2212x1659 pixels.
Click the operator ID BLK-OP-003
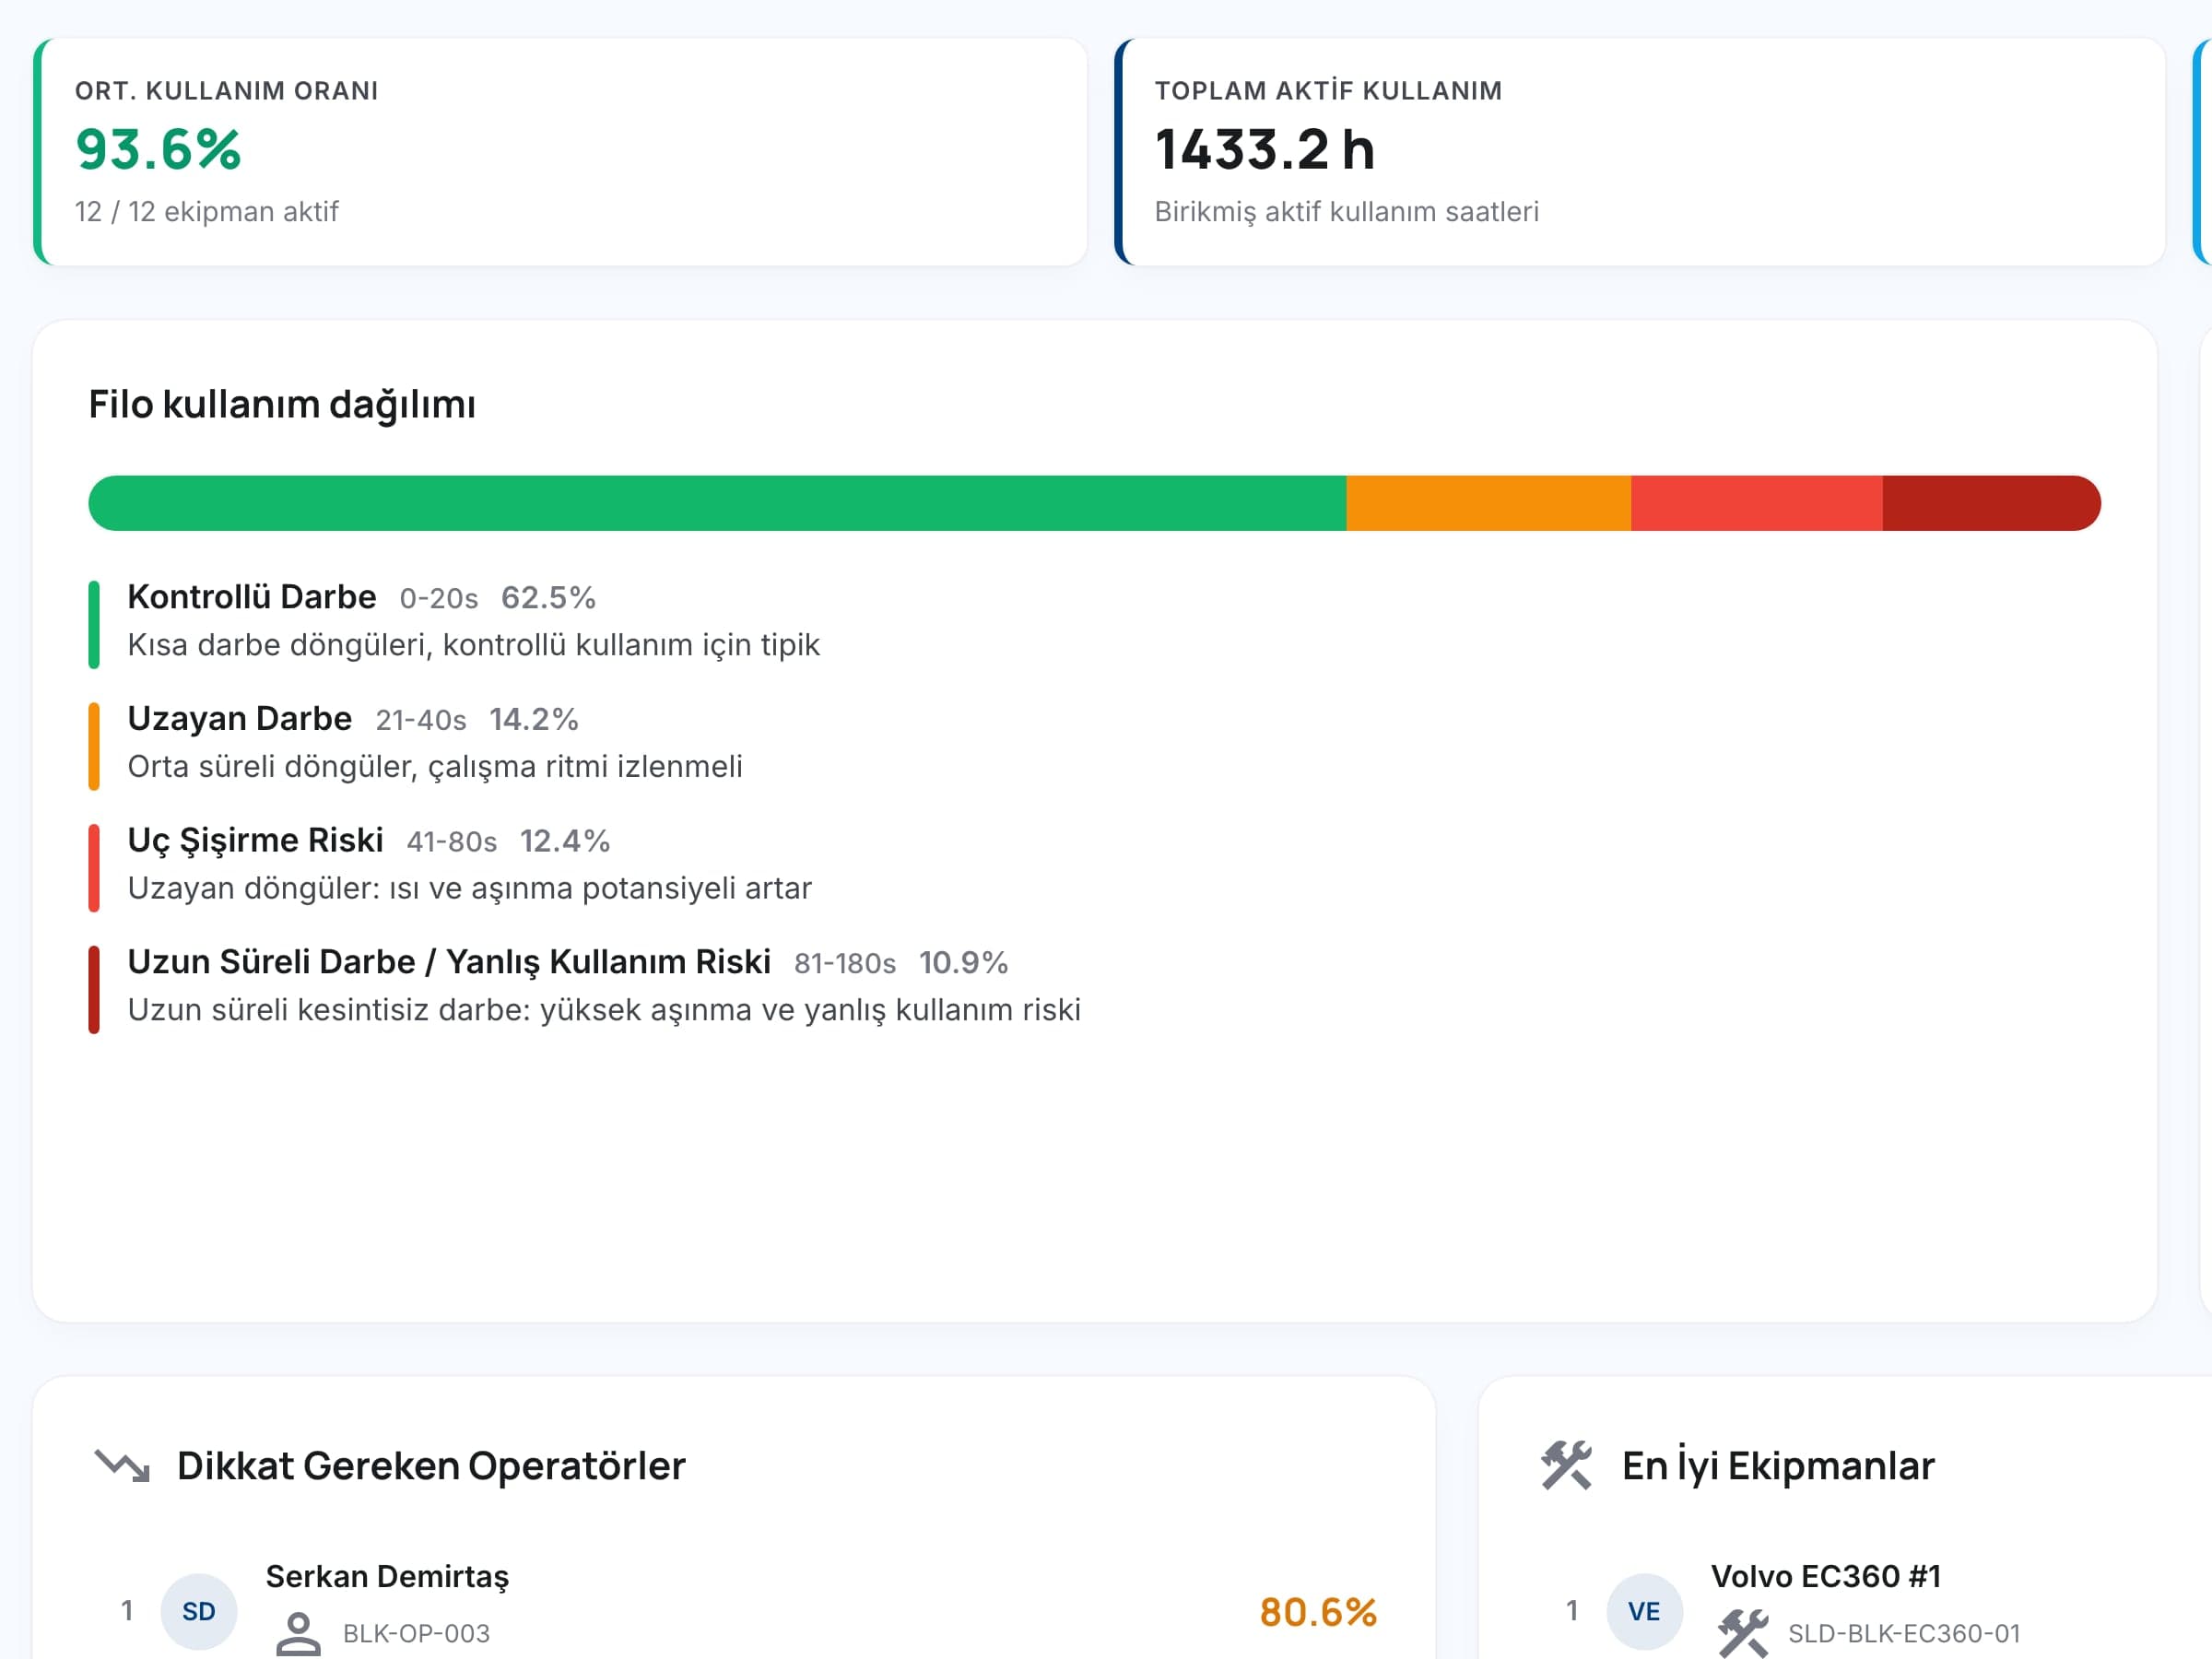point(416,1634)
